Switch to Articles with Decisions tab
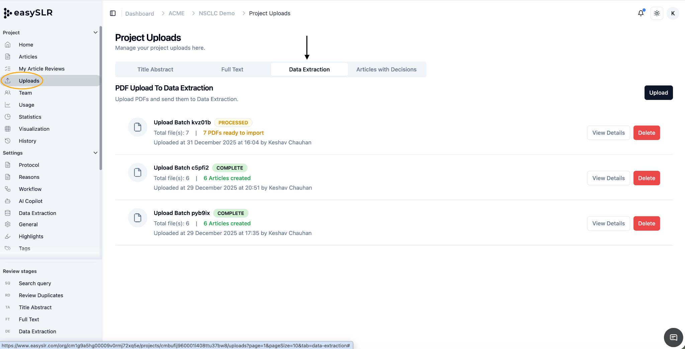This screenshot has height=349, width=685. click(x=386, y=70)
